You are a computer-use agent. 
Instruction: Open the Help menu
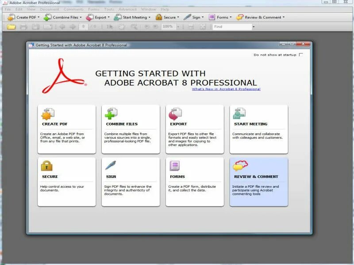pyautogui.click(x=165, y=9)
